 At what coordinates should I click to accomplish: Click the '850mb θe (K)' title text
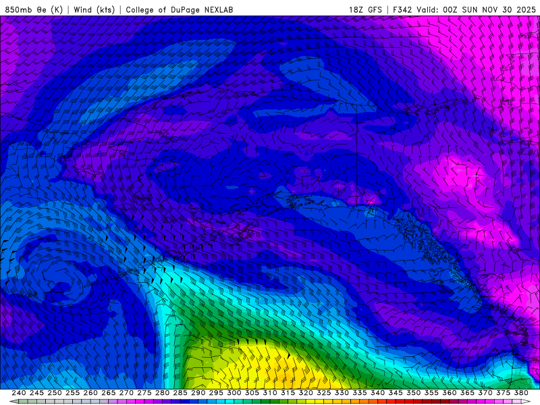pos(34,9)
